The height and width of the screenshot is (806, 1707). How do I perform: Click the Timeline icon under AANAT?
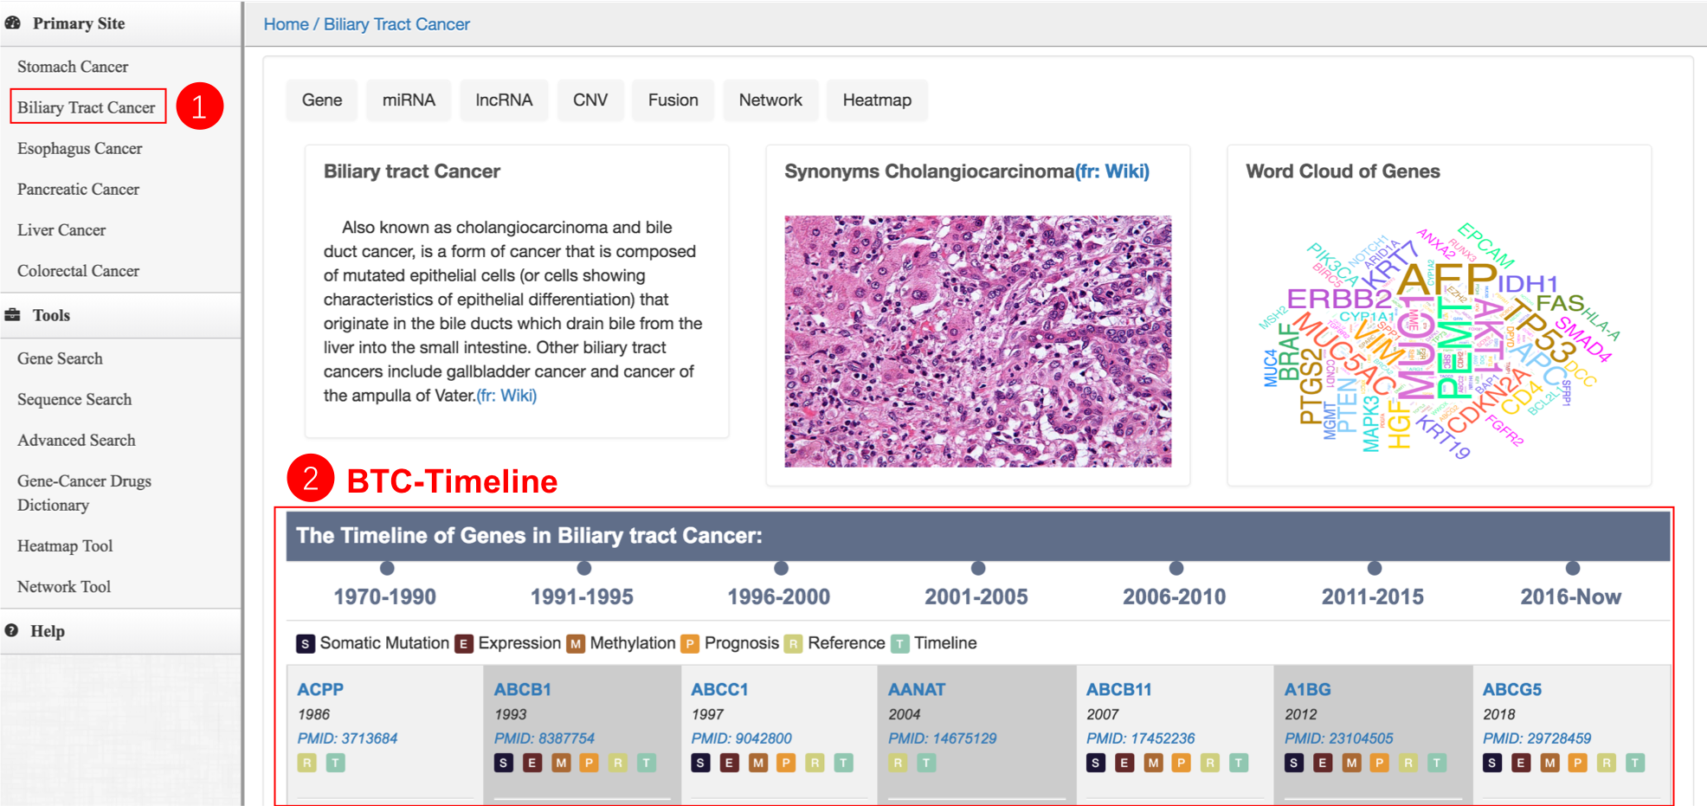pyautogui.click(x=926, y=763)
